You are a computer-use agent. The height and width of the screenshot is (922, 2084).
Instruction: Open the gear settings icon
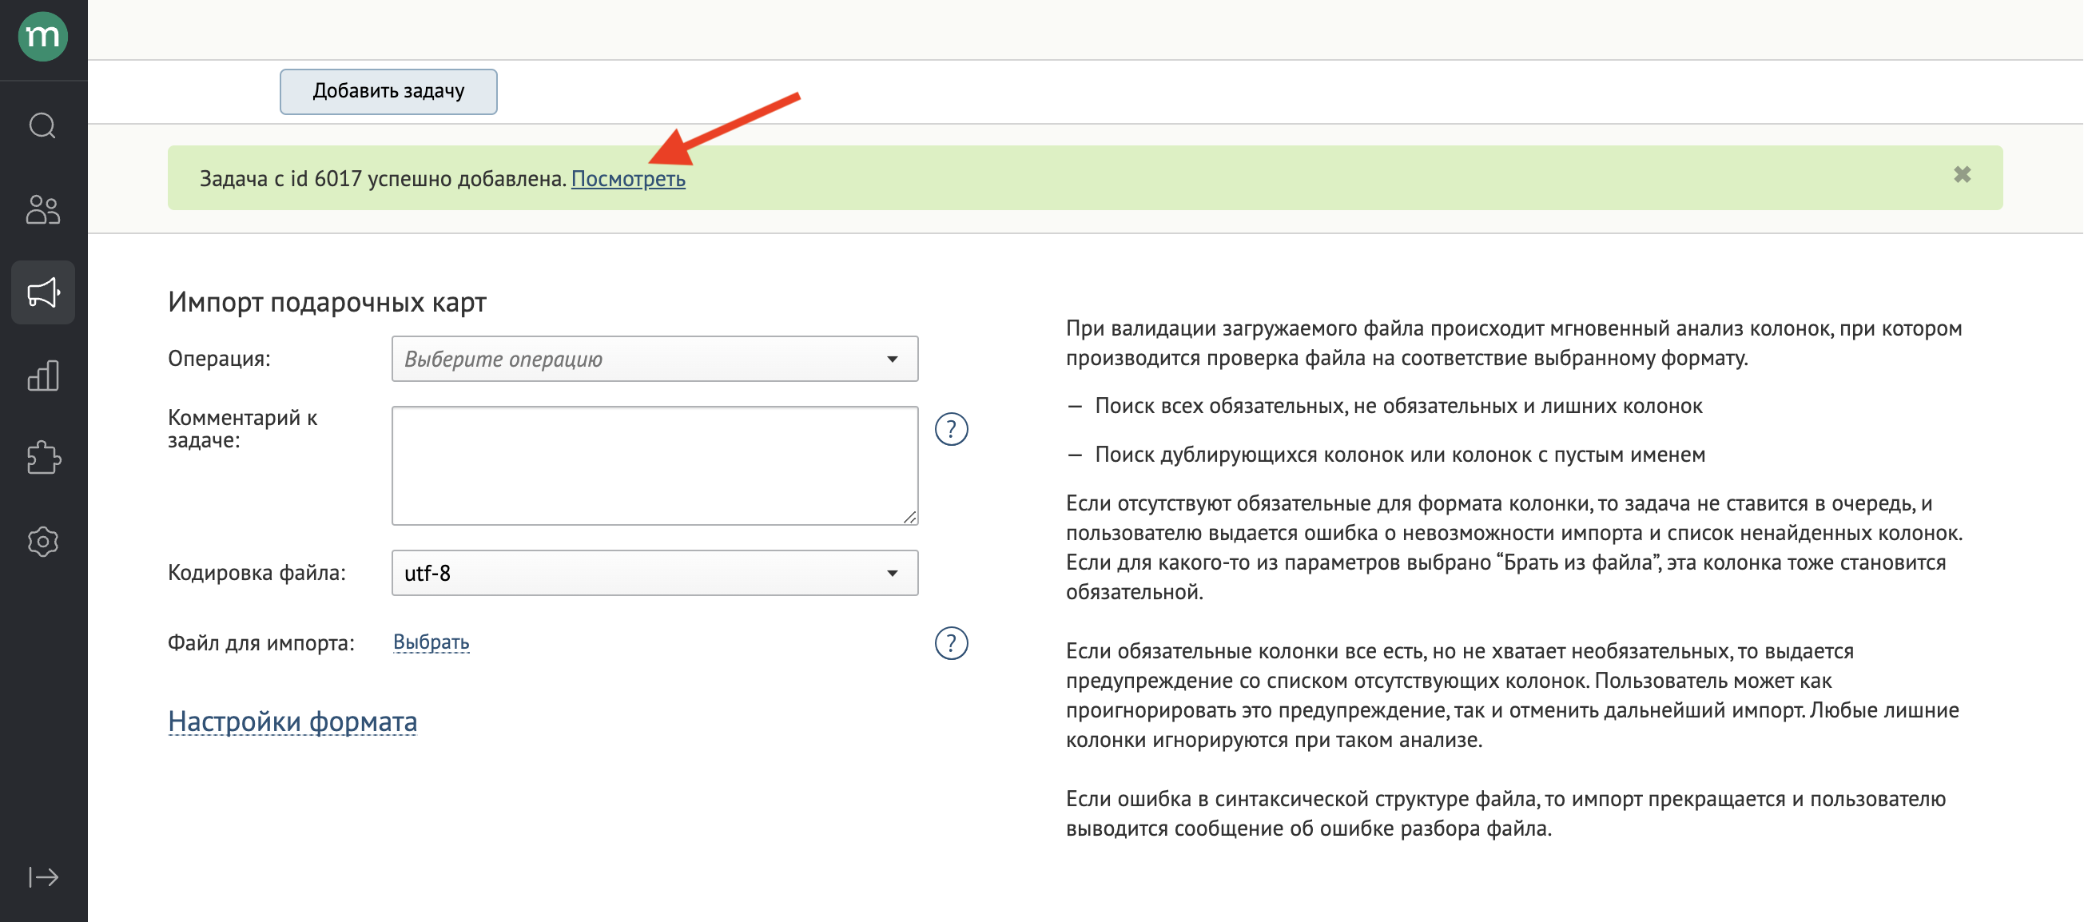[43, 541]
